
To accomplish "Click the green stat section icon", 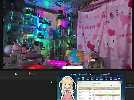I will pyautogui.click(x=108, y=95).
